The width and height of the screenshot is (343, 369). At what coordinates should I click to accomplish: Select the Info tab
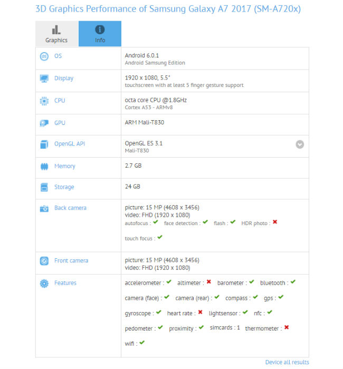(x=100, y=34)
